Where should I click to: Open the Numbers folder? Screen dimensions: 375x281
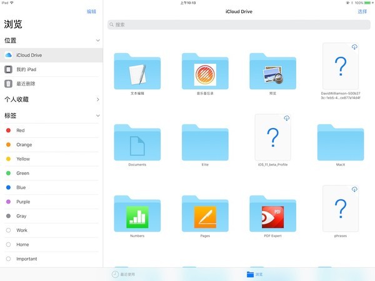pos(137,214)
